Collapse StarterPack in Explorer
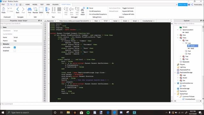The height and width of the screenshot is (115, 204). tap(175, 94)
